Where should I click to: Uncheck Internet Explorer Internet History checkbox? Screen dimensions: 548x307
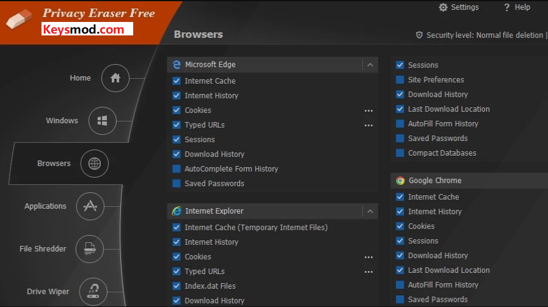pos(177,242)
